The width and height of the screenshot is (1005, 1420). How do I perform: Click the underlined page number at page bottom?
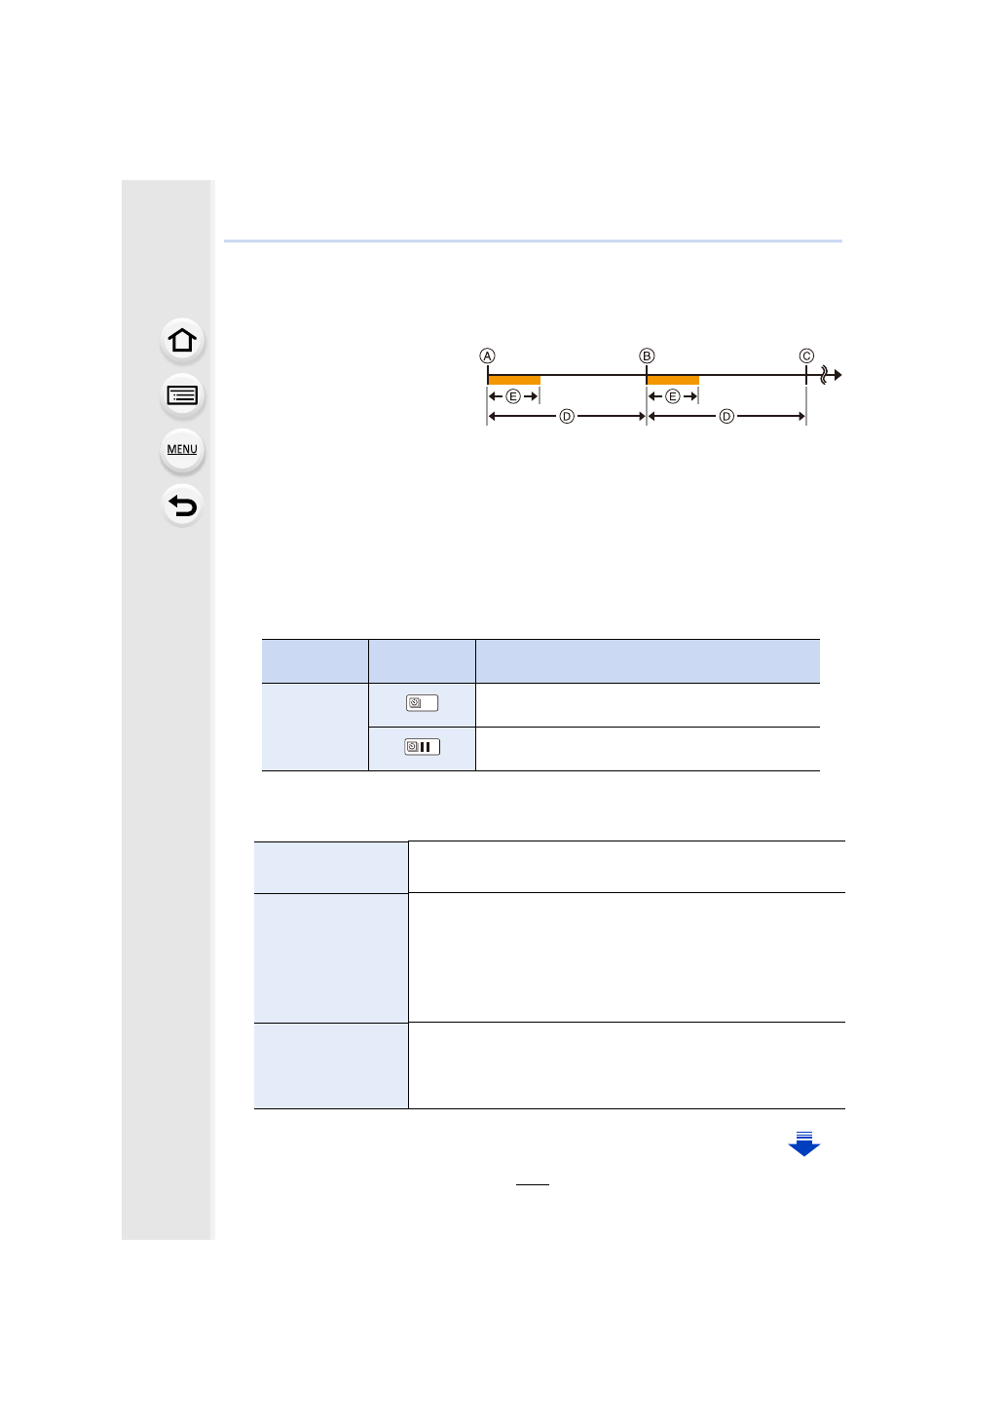tap(533, 1178)
